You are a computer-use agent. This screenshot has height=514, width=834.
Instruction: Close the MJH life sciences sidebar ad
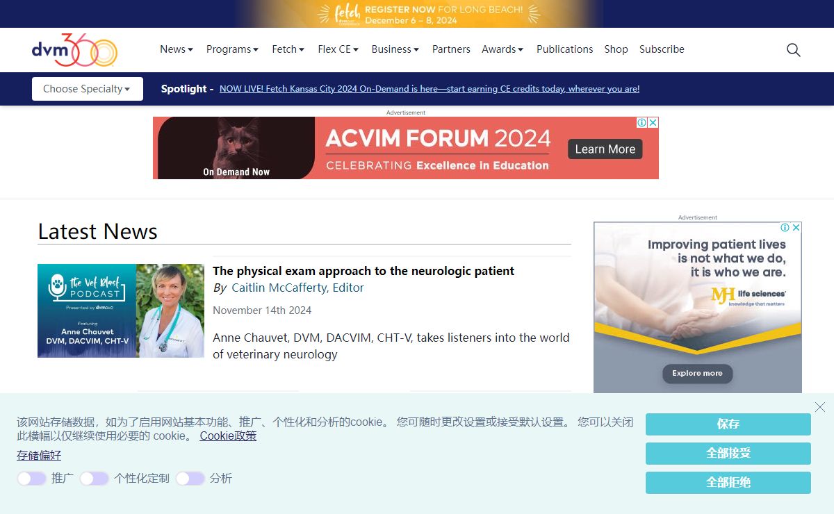[x=796, y=227]
